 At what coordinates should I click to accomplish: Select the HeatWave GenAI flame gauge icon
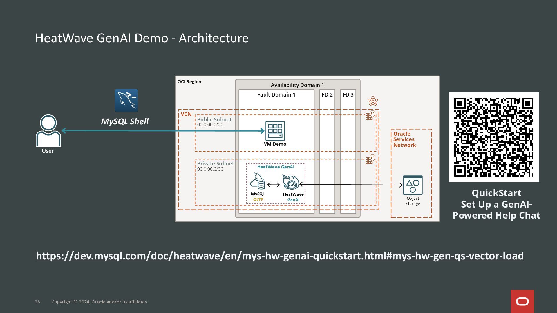pos(291,182)
